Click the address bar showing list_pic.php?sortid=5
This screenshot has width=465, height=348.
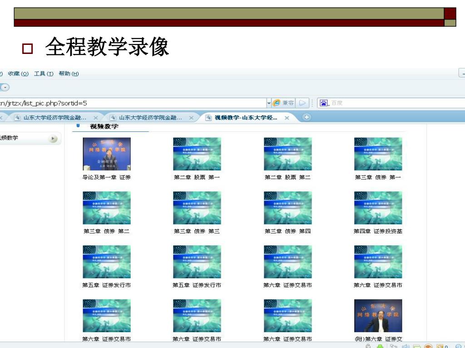132,103
